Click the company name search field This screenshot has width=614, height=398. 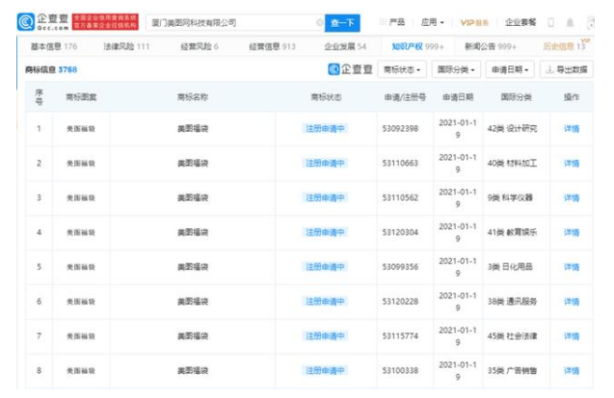(x=235, y=23)
